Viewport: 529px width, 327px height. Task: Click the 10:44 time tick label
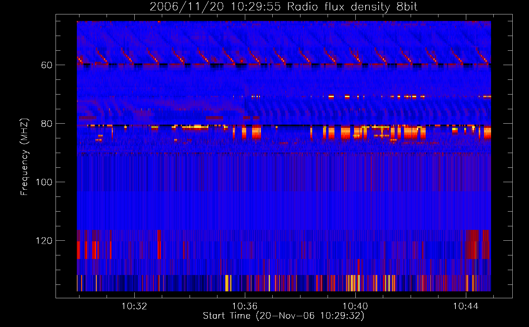(x=466, y=306)
